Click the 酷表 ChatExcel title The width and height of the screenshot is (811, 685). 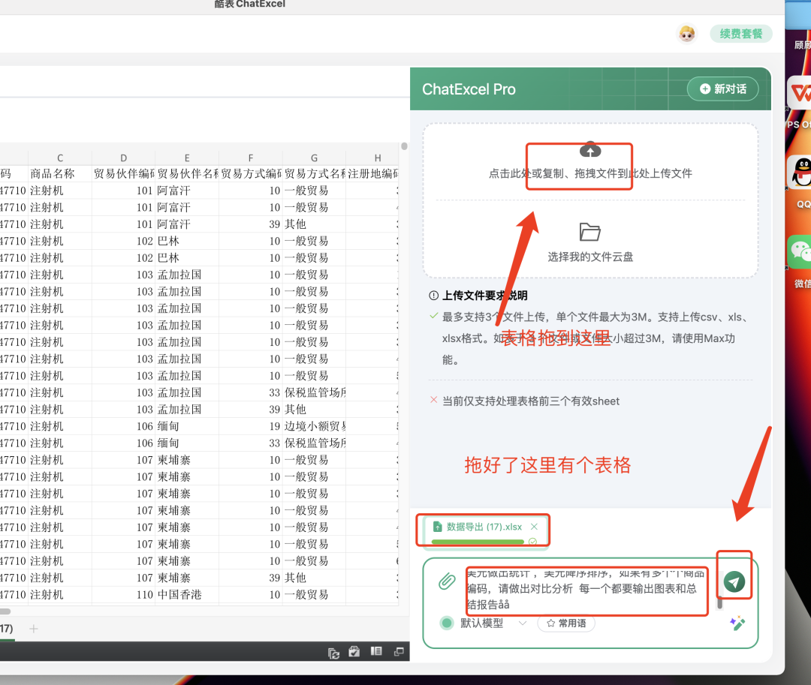249,5
